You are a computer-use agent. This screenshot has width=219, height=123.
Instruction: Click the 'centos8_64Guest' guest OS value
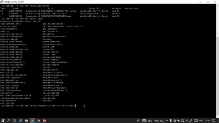[x=89, y=14]
